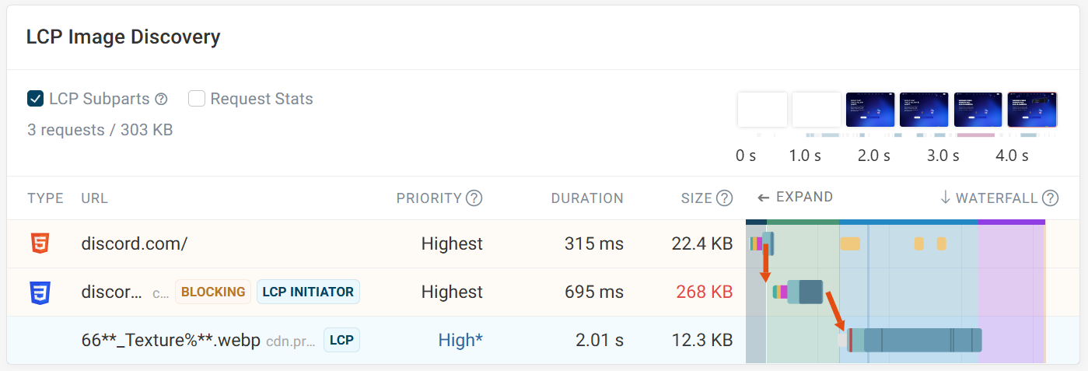Viewport: 1088px width, 371px height.
Task: Open the Waterfall help icon
Action: pos(1050,198)
